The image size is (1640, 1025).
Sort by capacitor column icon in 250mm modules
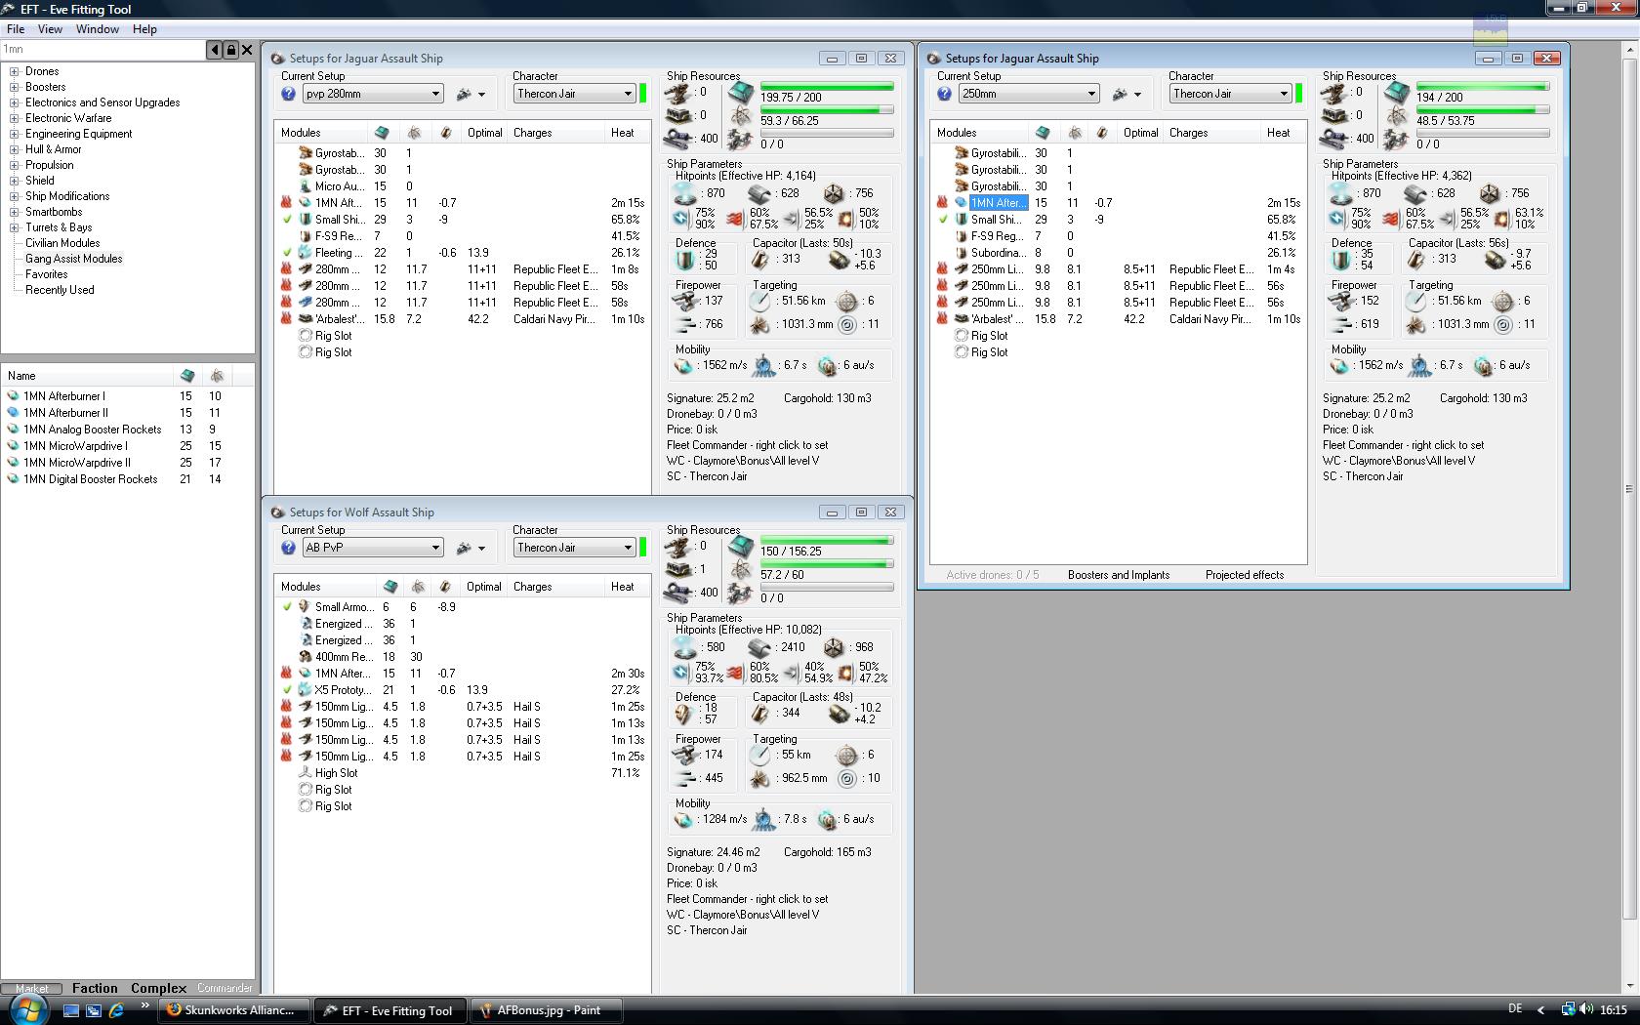(1102, 133)
